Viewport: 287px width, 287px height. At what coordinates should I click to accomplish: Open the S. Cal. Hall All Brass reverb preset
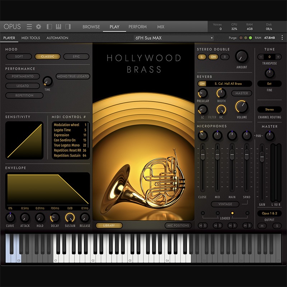coord(228,84)
